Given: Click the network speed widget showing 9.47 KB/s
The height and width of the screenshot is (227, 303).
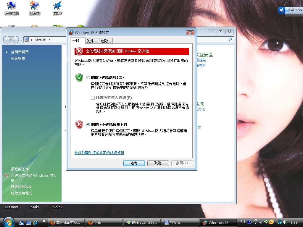Looking at the screenshot, I should [x=291, y=10].
